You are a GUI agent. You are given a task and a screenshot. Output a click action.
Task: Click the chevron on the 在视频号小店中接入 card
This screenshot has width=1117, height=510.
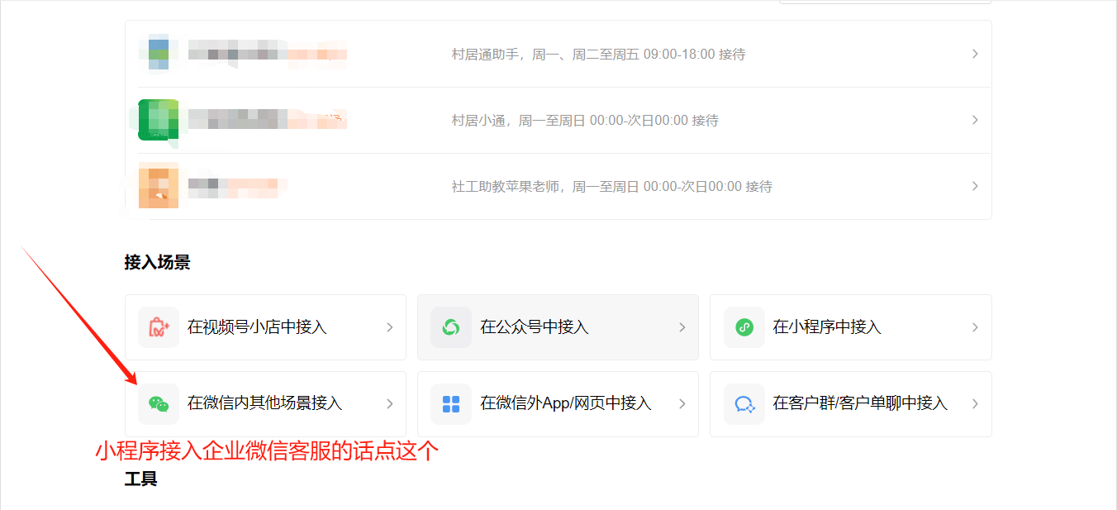[x=390, y=327]
